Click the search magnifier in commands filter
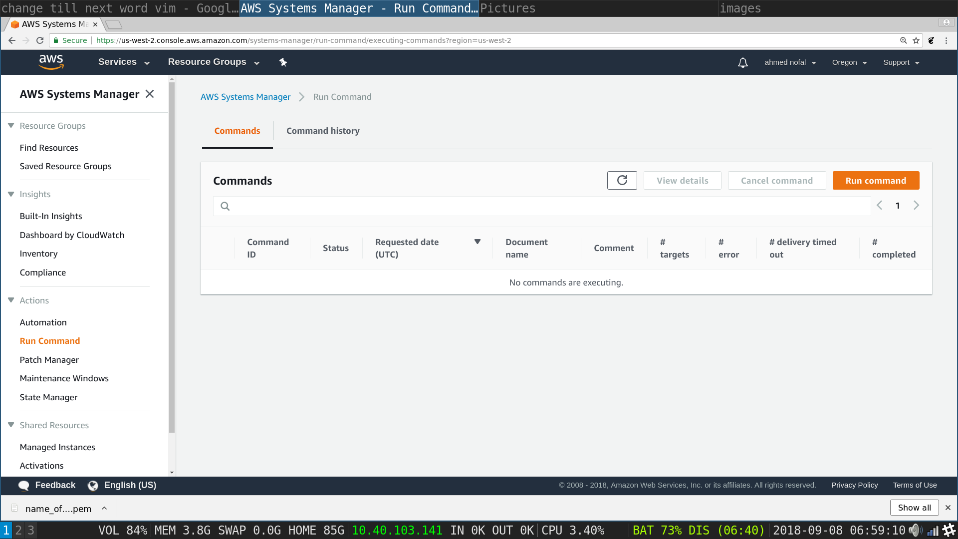The image size is (958, 539). coord(225,206)
